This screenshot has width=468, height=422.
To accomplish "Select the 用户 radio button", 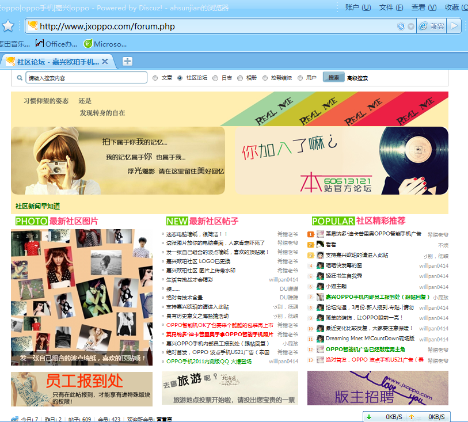I will coord(300,78).
